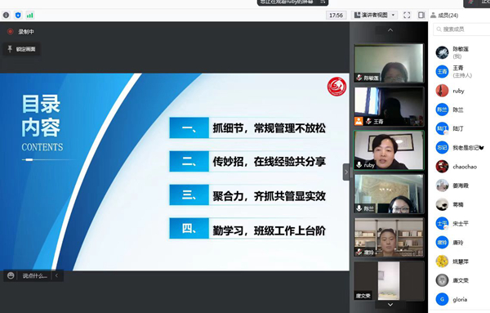Click the blue security shield icon
Screen dimensions: 490x313
(x=18, y=15)
